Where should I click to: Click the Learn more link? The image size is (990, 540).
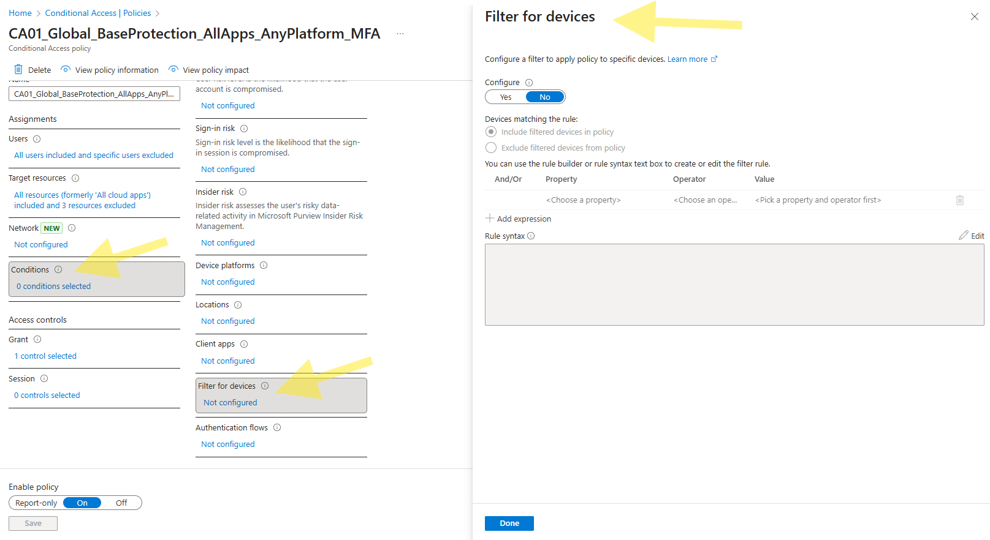[x=687, y=59]
